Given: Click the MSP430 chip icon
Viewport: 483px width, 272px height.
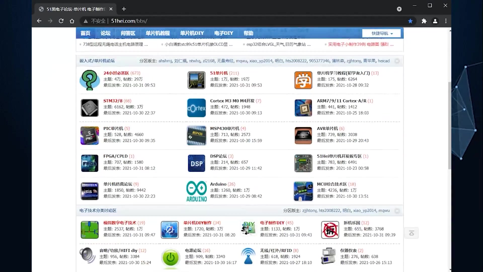Looking at the screenshot, I should 196,135.
